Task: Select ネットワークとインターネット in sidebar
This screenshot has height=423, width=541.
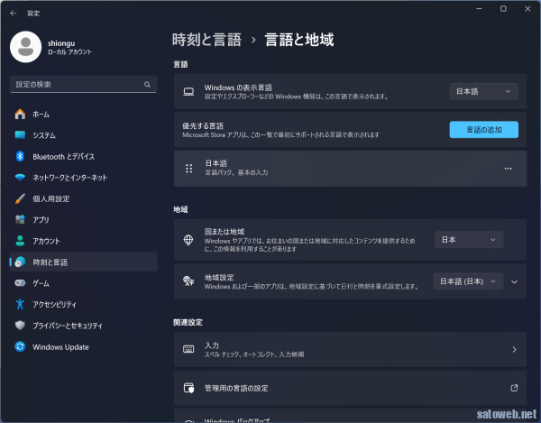Action: click(76, 178)
